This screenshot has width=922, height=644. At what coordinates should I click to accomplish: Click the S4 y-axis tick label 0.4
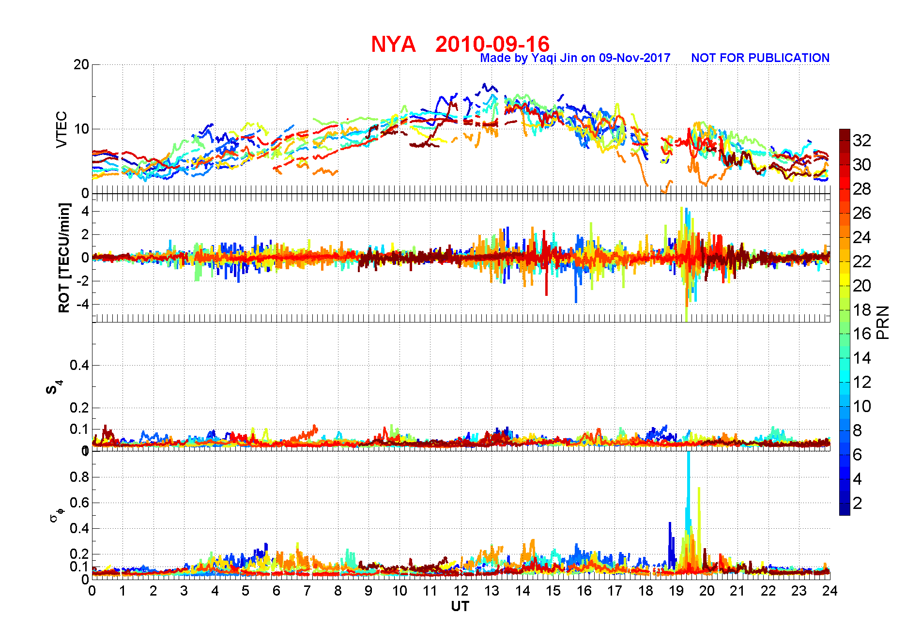(79, 365)
